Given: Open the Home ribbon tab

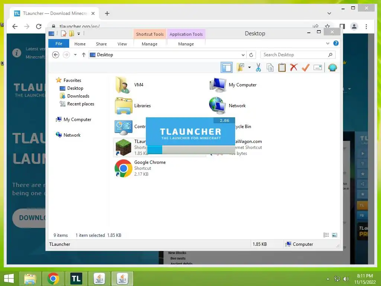Looking at the screenshot, I should (x=80, y=44).
